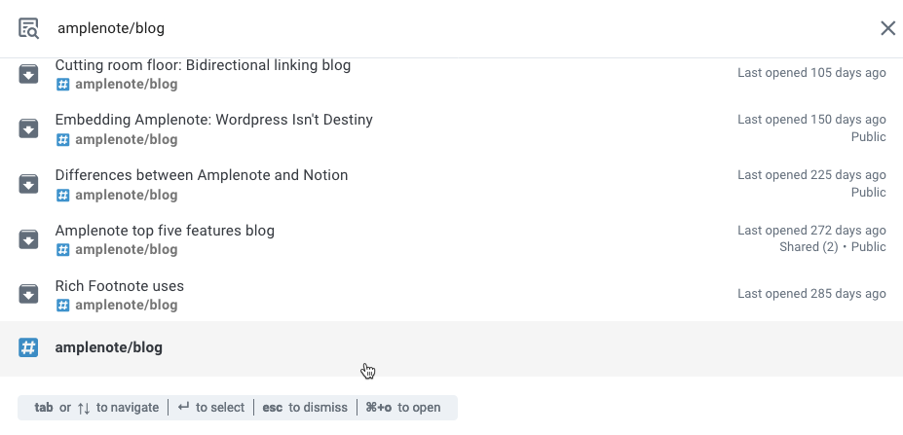Open note Embedding Amplenote: Wordpress Isn't Destiny
The height and width of the screenshot is (435, 903).
[213, 120]
